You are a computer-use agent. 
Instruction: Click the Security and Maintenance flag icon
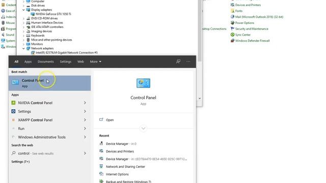[x=232, y=28]
